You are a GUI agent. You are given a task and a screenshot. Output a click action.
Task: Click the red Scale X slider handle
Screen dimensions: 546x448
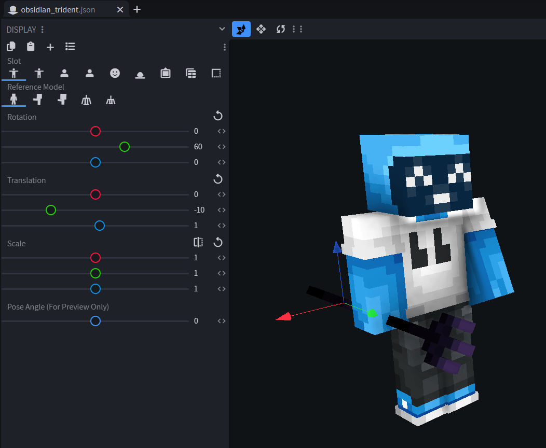(95, 258)
